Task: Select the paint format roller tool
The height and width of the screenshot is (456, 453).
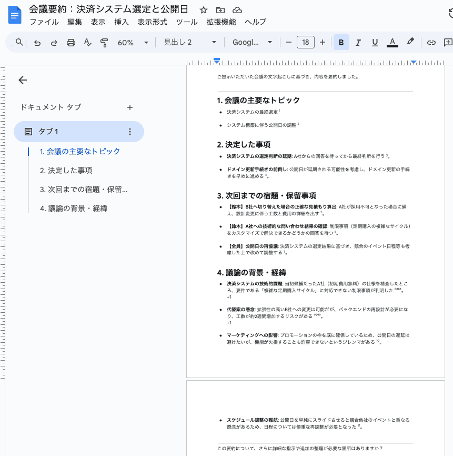Action: [x=104, y=43]
